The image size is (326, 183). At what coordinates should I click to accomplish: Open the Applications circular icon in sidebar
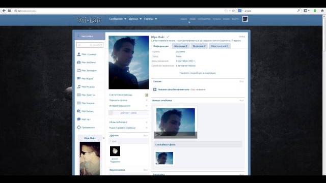point(79,128)
